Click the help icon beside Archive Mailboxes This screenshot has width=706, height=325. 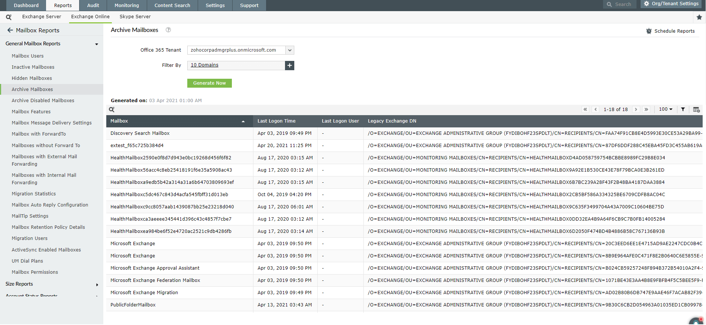click(168, 30)
